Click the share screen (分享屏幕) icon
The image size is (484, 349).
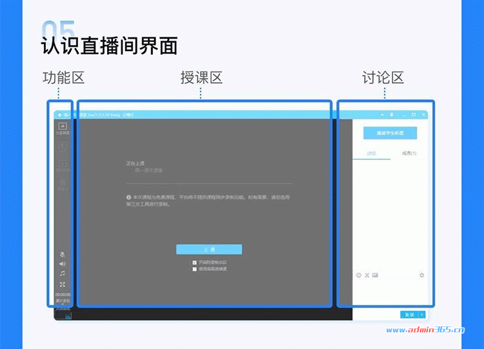(63, 126)
